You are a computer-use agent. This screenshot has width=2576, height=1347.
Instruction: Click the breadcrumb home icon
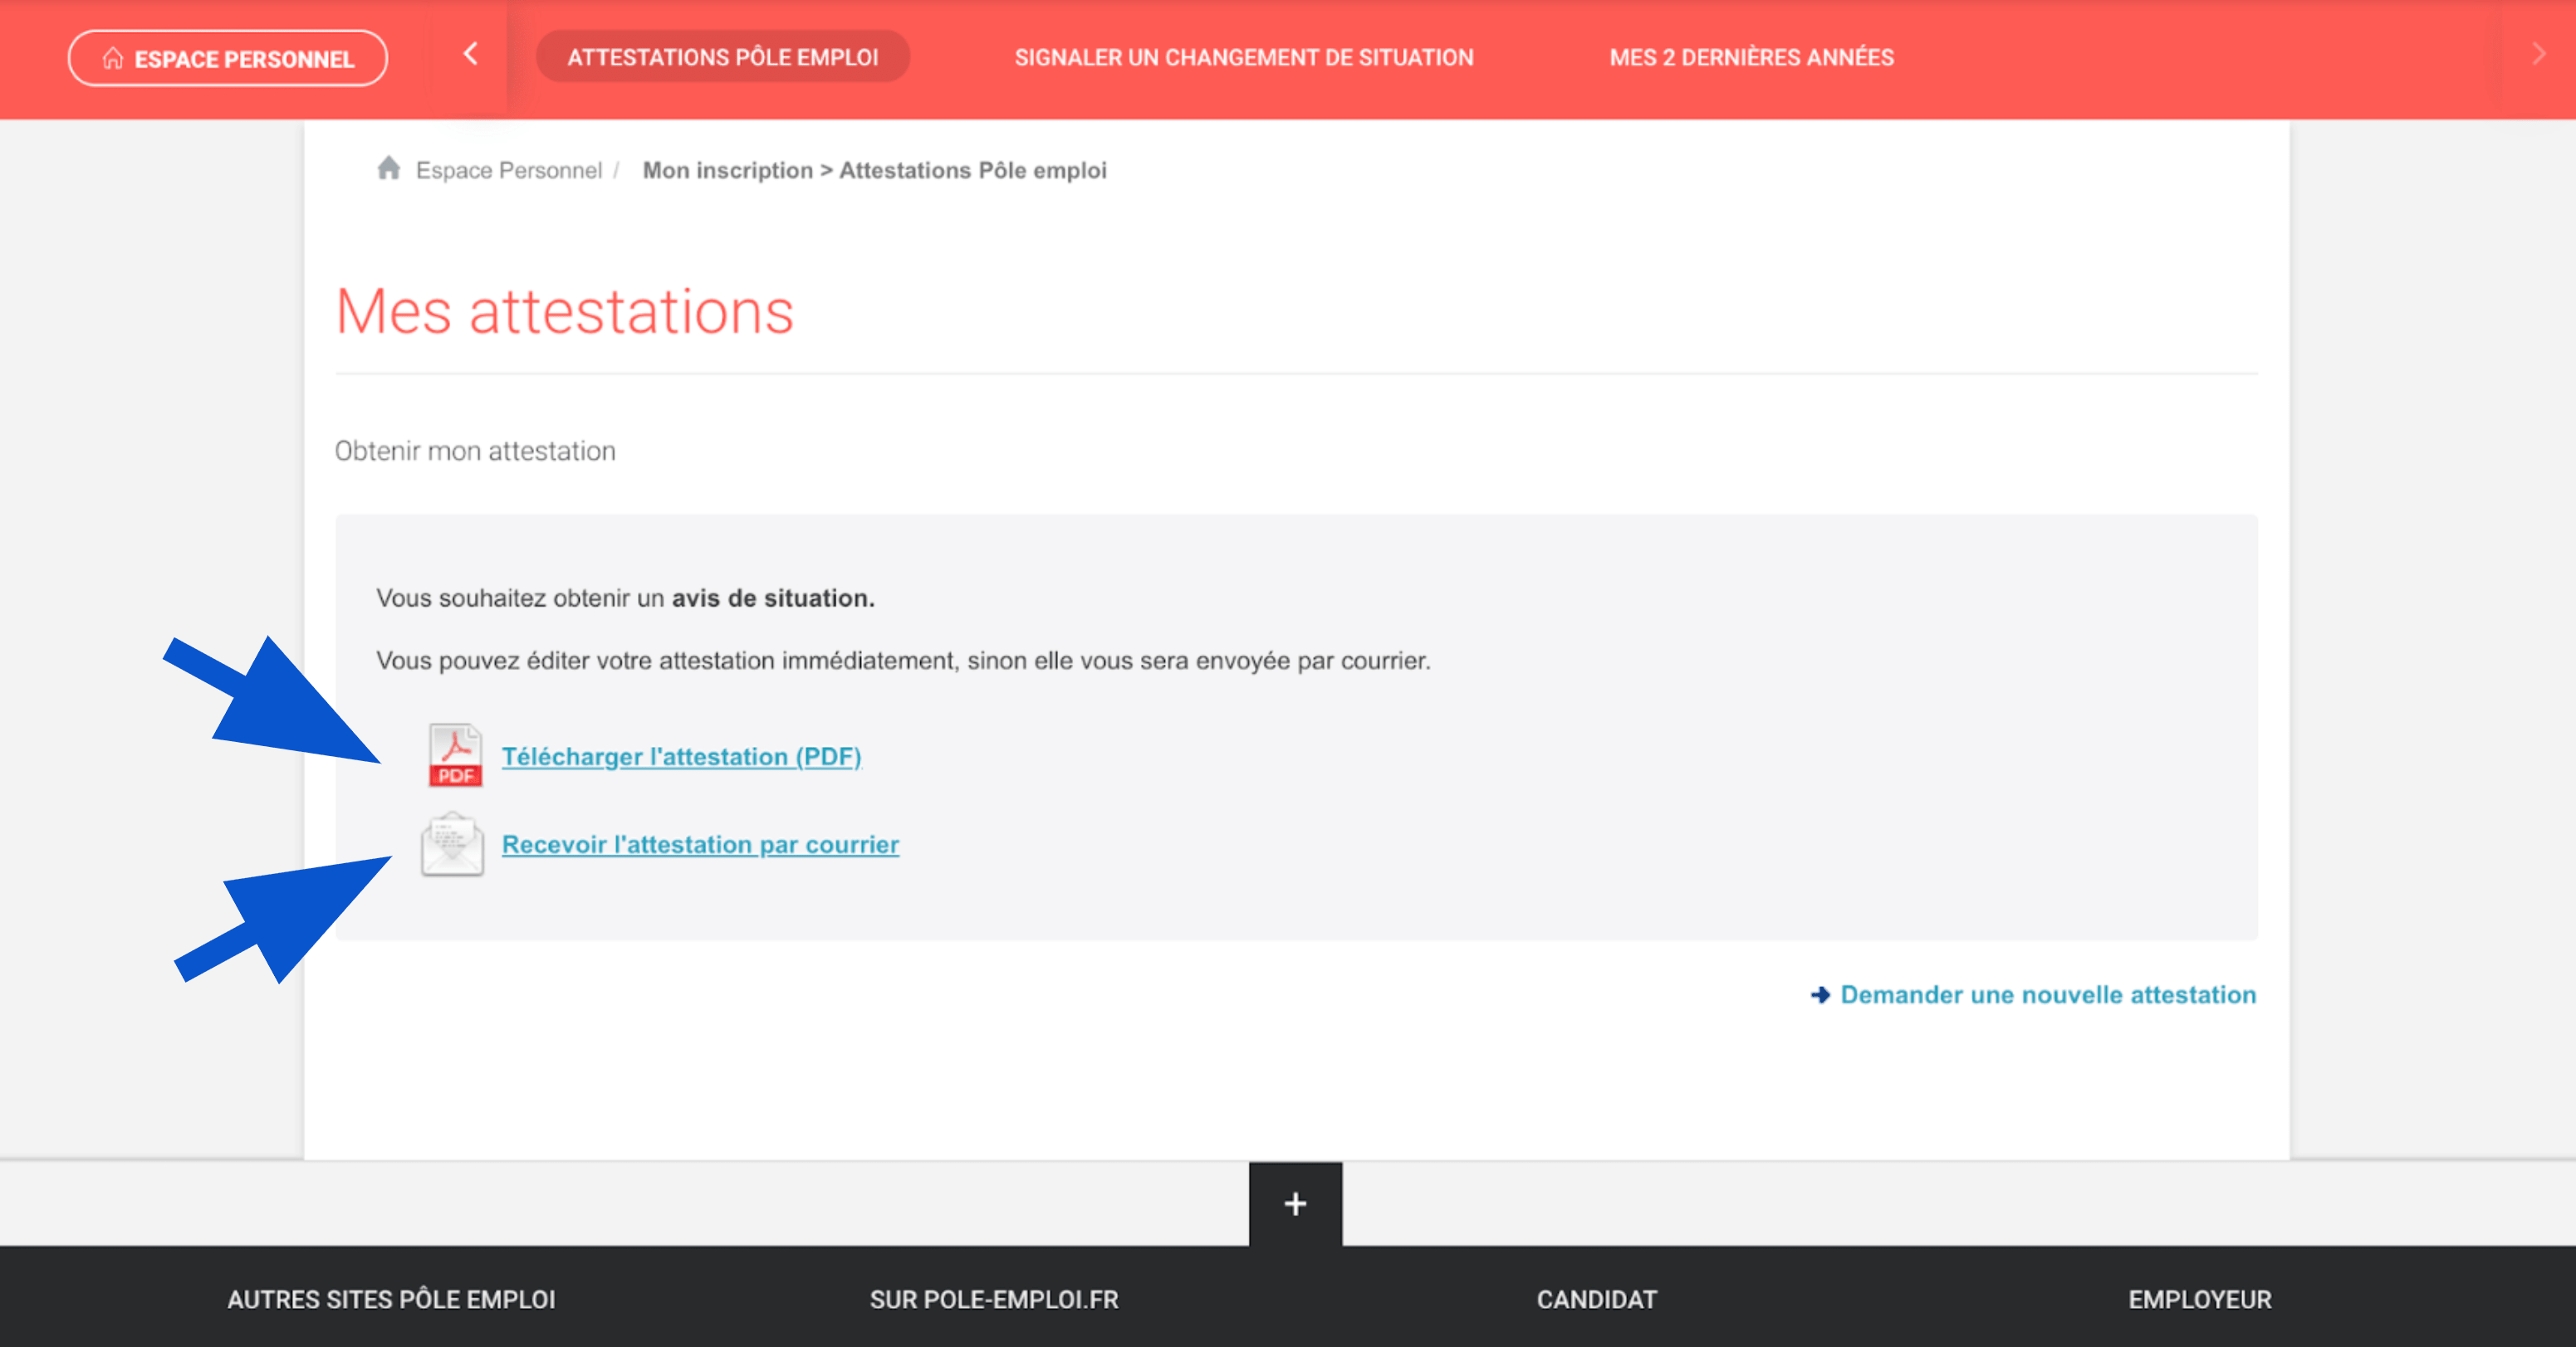coord(387,168)
